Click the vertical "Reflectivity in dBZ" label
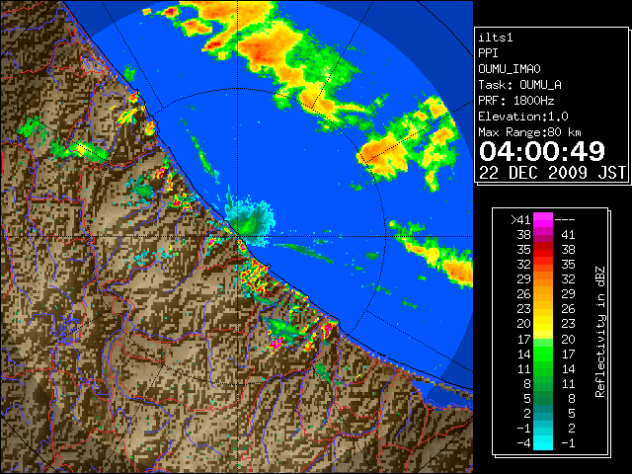632x474 pixels. tap(600, 332)
